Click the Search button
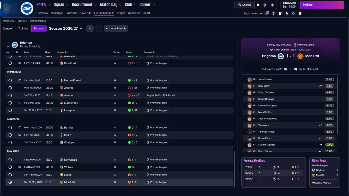 244,5
